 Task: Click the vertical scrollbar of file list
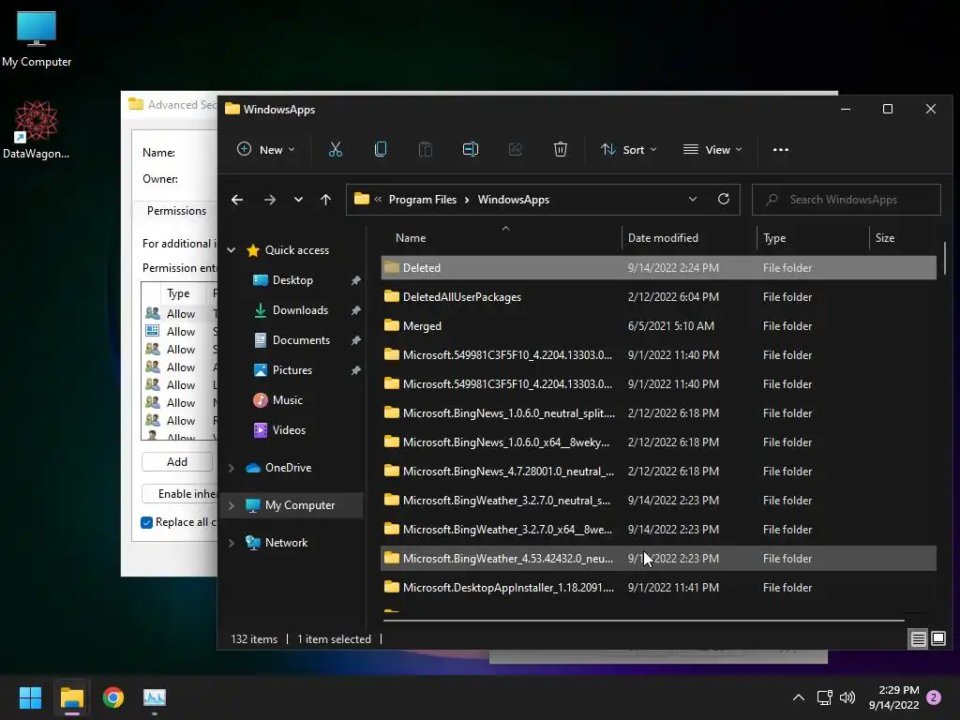pos(945,258)
